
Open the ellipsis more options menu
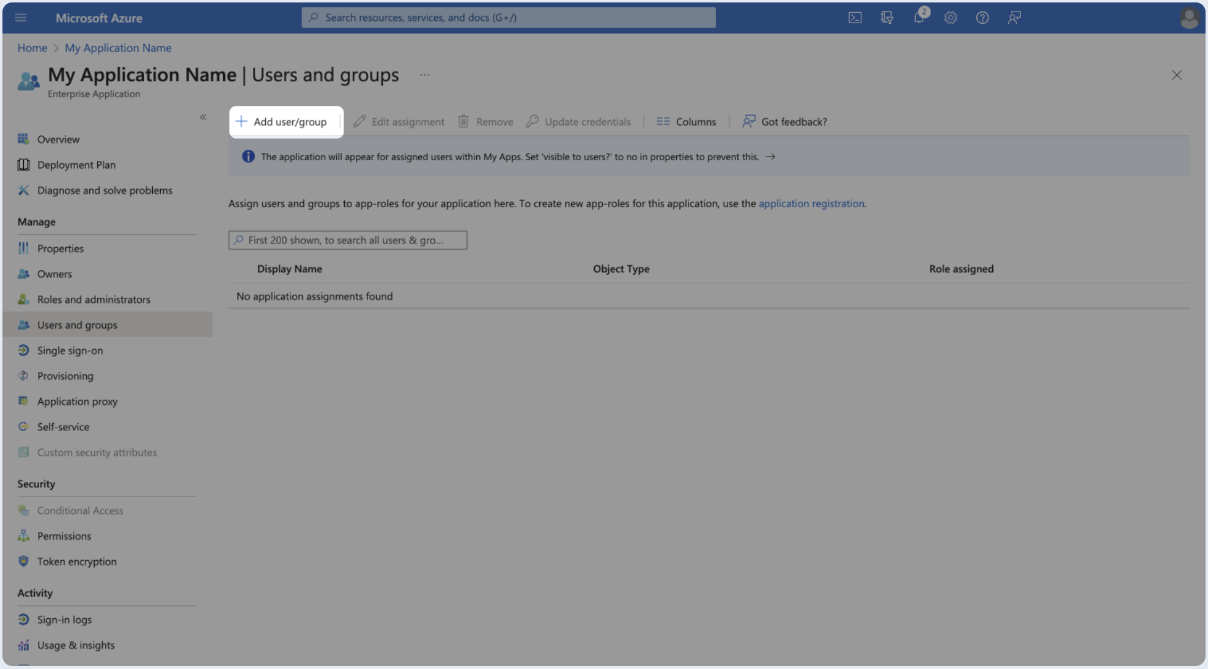424,75
